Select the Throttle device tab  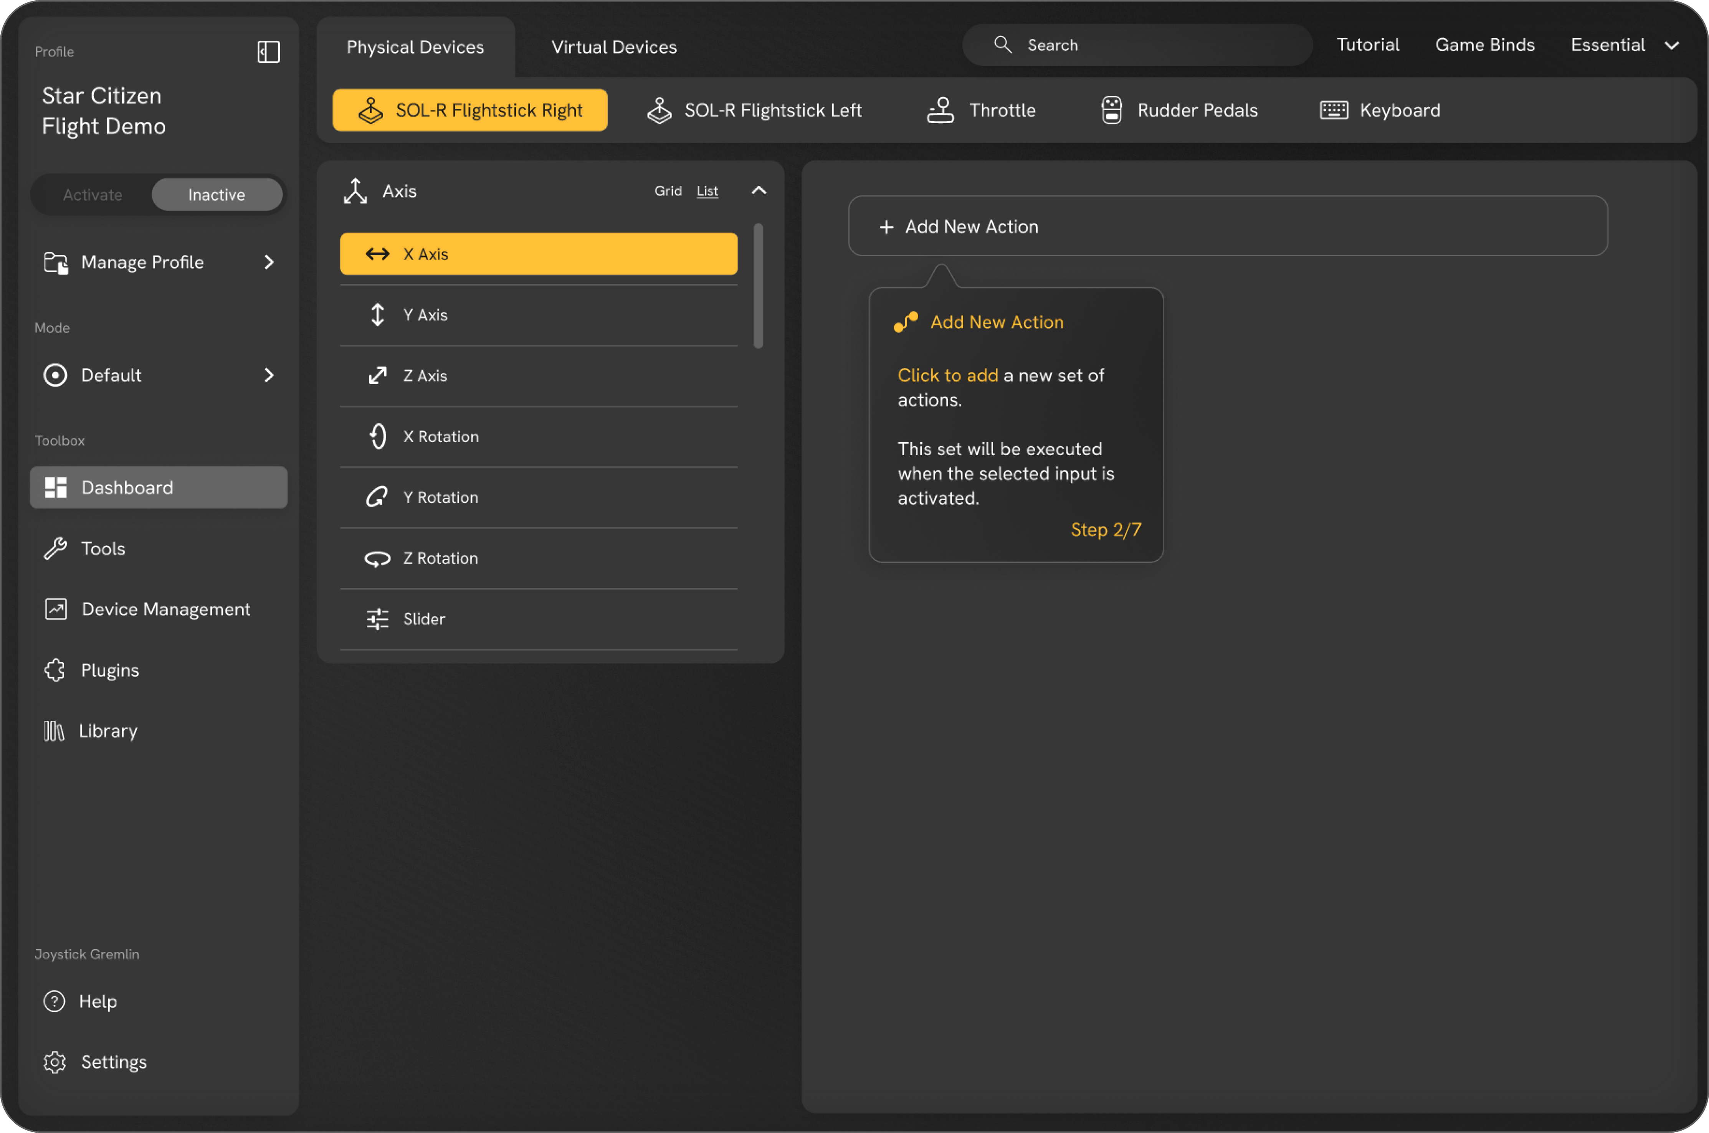pos(980,110)
